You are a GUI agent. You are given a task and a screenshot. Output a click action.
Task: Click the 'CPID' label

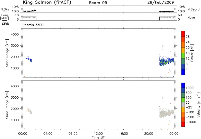pos(6,24)
